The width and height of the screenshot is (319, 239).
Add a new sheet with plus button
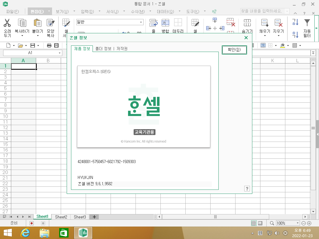pyautogui.click(x=94, y=217)
